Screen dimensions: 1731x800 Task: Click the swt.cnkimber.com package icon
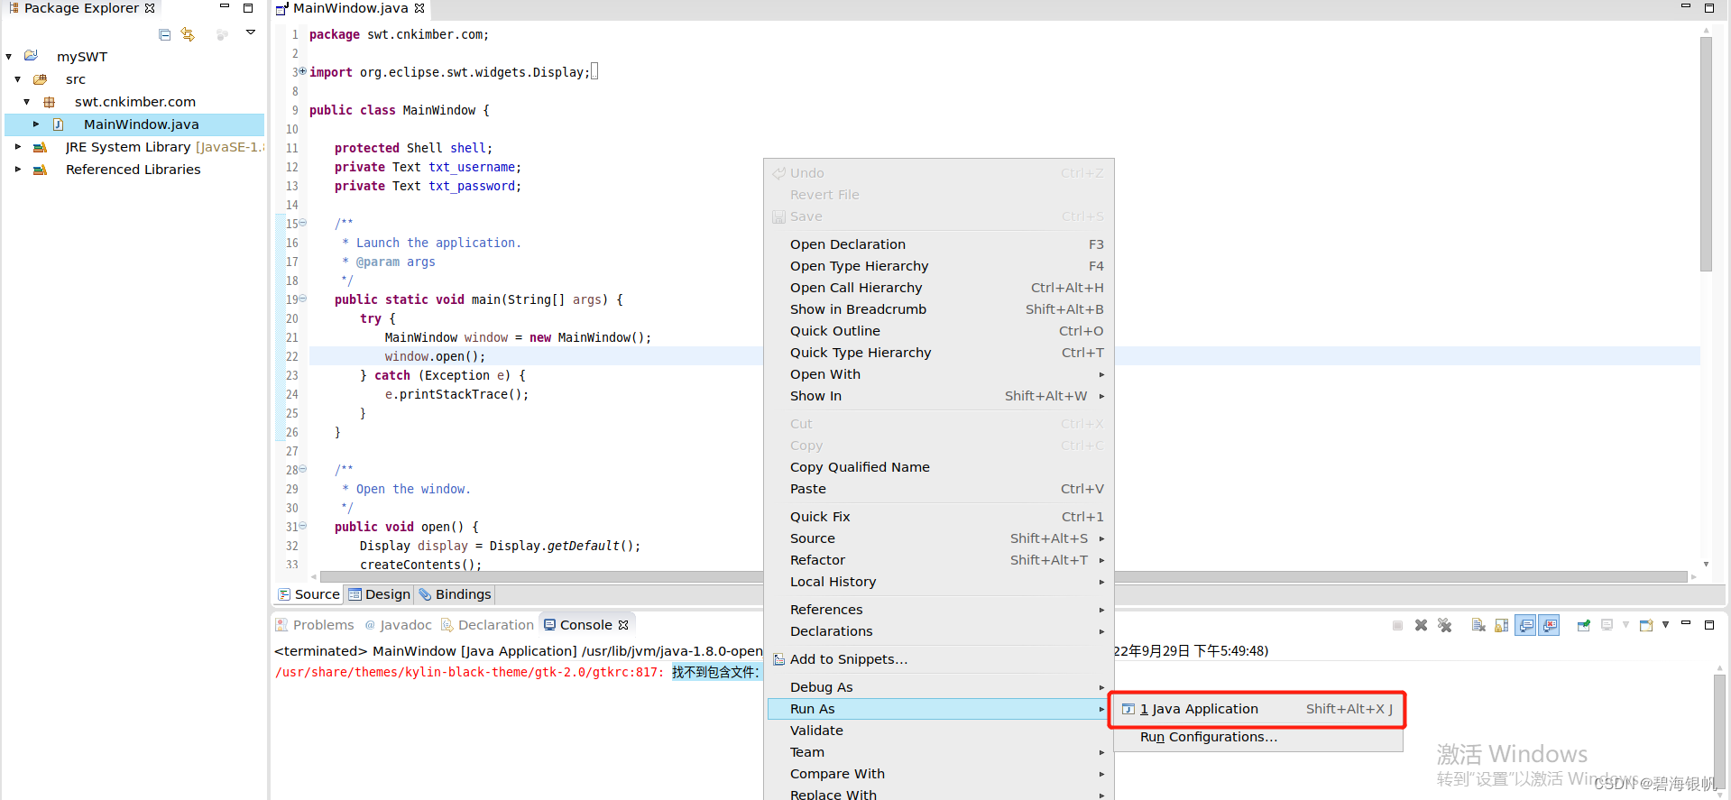click(50, 102)
